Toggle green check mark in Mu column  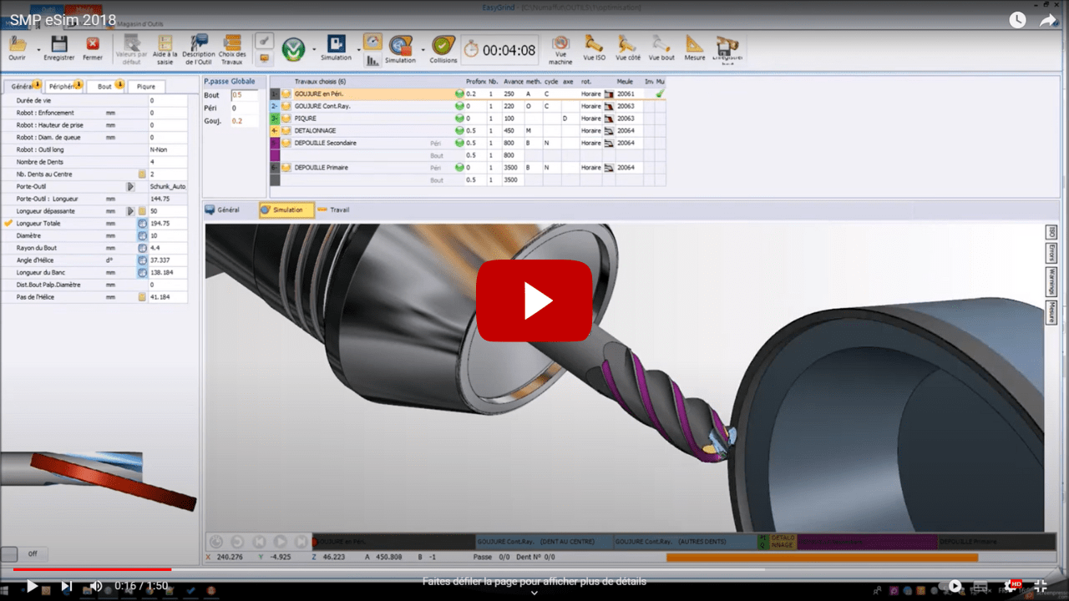(660, 94)
